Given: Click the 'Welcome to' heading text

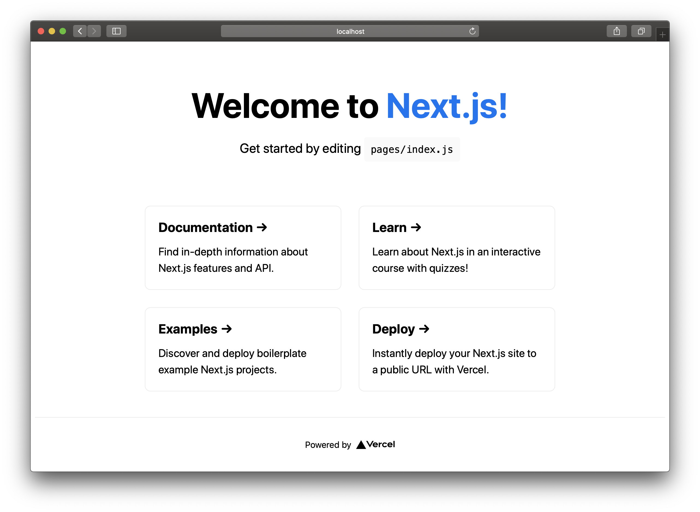Looking at the screenshot, I should pyautogui.click(x=285, y=106).
